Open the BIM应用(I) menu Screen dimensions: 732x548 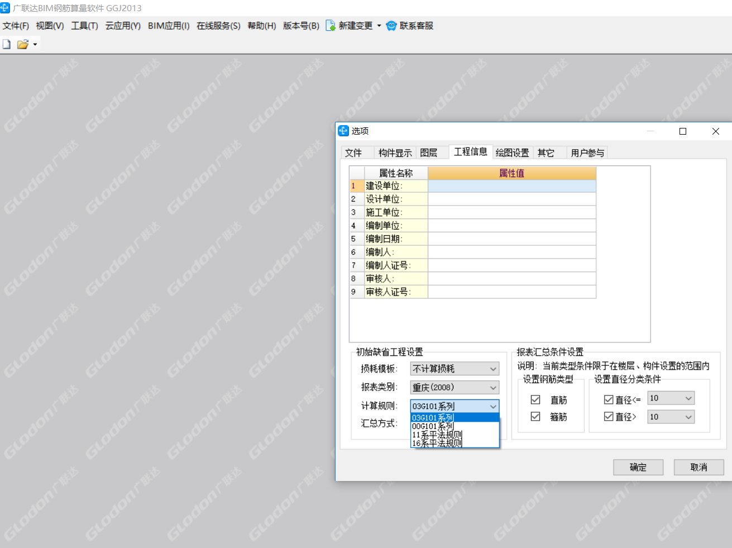click(x=169, y=26)
